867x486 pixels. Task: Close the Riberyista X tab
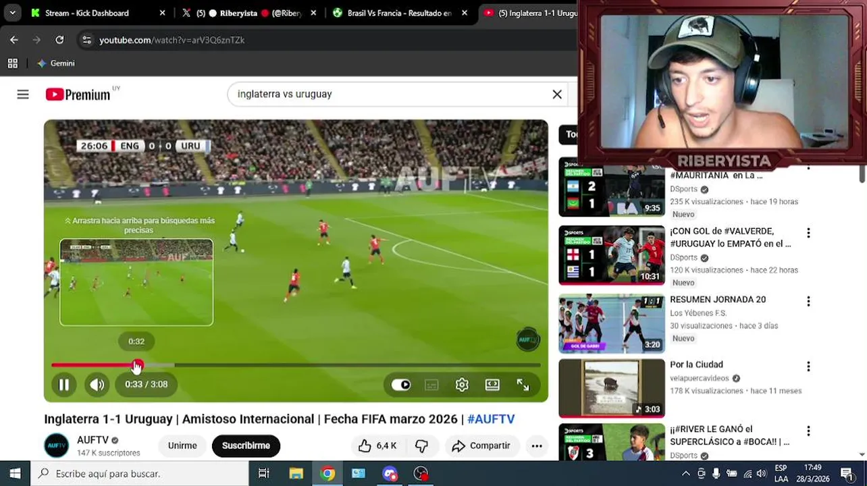(x=313, y=13)
